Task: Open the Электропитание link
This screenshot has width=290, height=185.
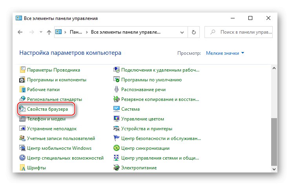Action: tap(139, 168)
